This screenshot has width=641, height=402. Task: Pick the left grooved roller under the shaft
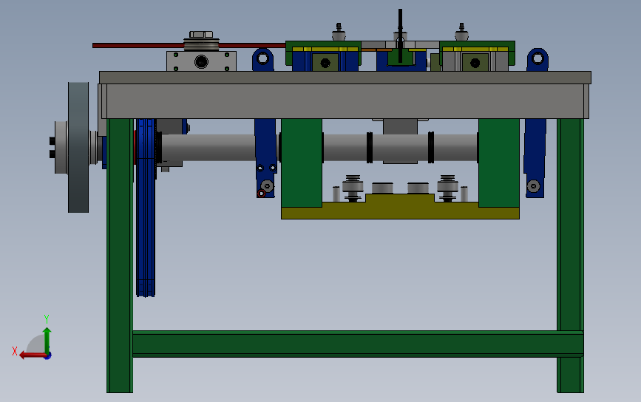click(353, 188)
